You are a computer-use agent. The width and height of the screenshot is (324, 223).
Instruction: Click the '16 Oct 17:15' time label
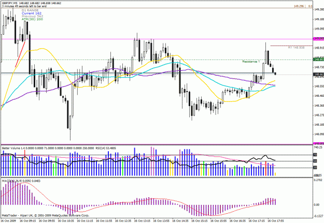pos(257,221)
